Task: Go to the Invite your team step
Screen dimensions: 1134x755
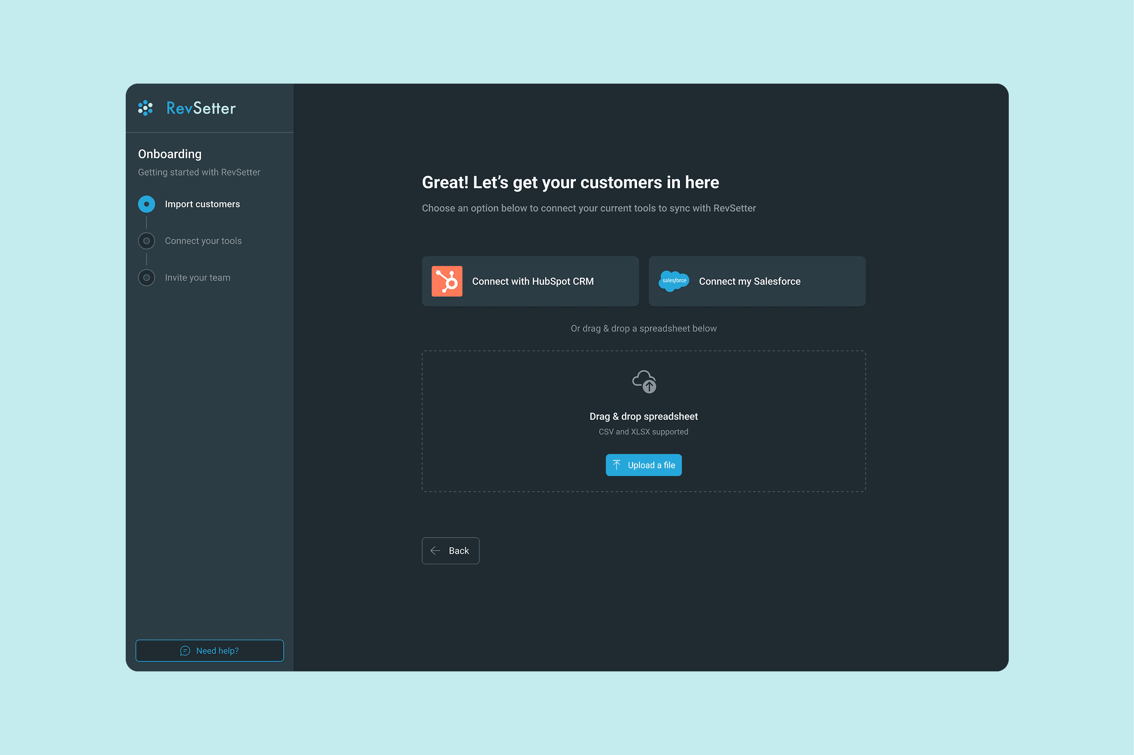Action: 197,278
